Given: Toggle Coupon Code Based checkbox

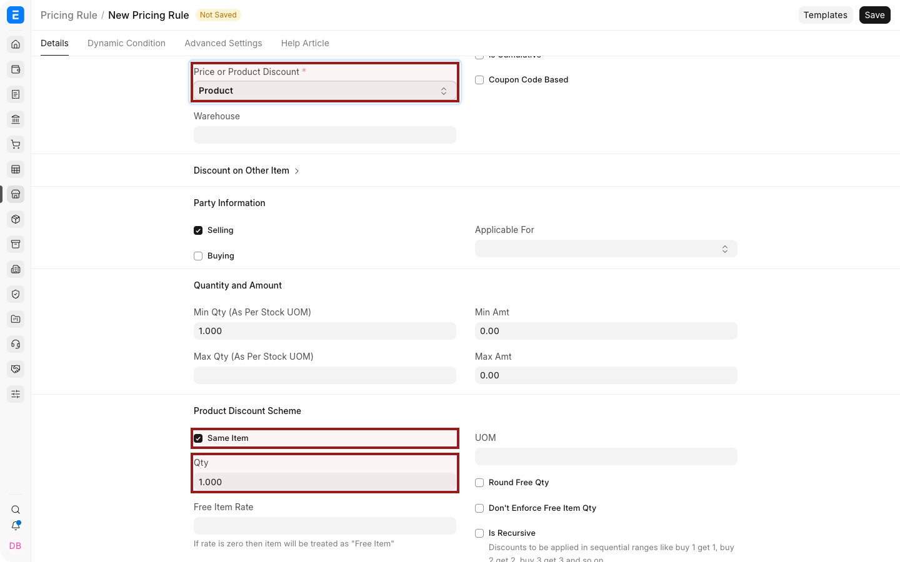Looking at the screenshot, I should pyautogui.click(x=479, y=80).
